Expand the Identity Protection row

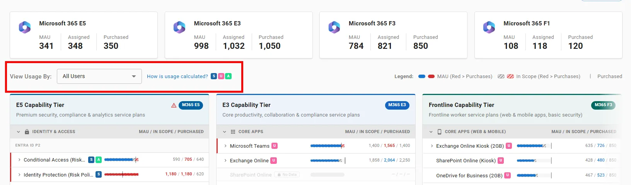(x=19, y=174)
